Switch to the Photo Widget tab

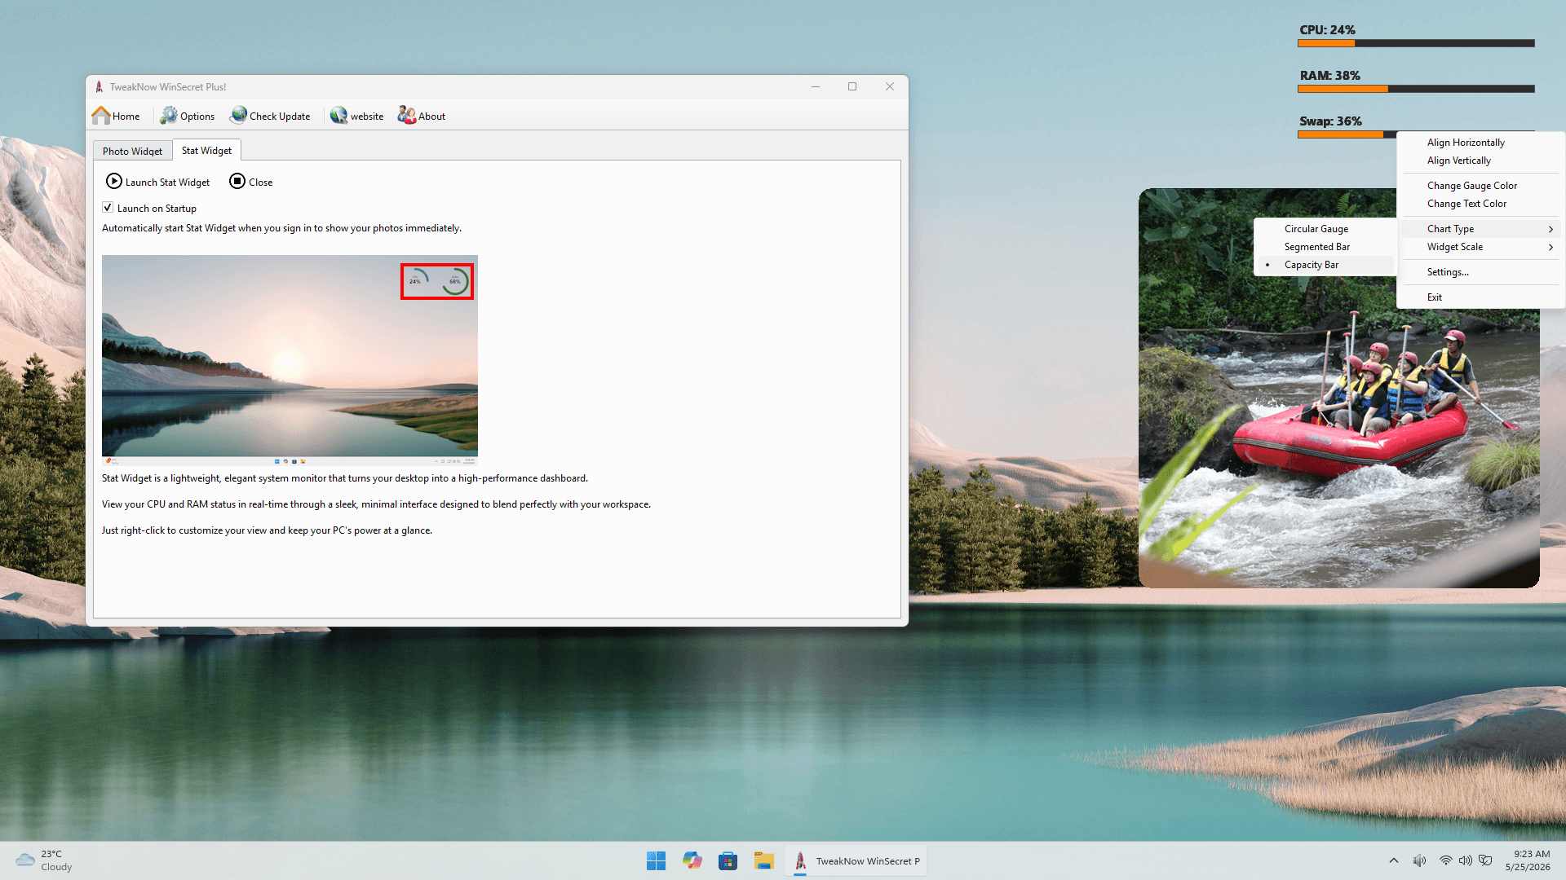pyautogui.click(x=132, y=151)
